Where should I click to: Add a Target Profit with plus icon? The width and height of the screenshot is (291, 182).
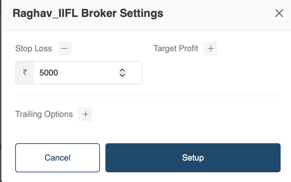tap(210, 48)
